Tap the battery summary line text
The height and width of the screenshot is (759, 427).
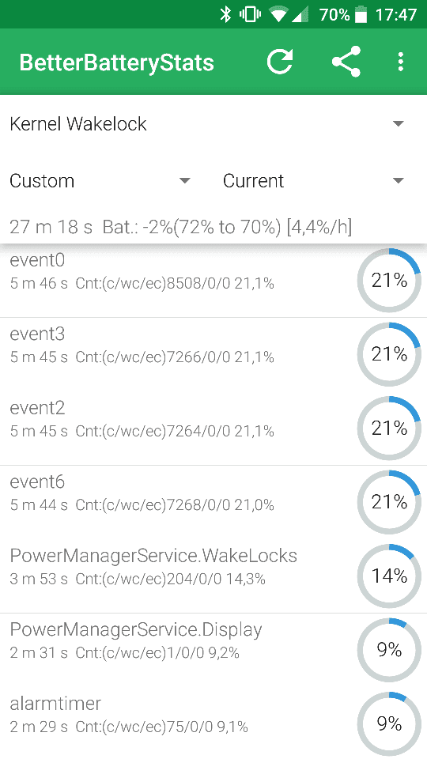point(180,227)
